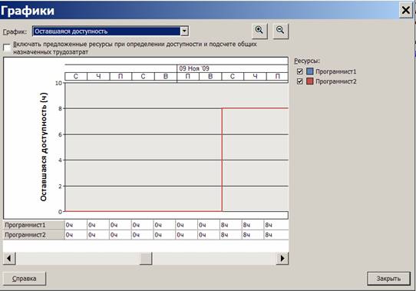416x291 pixels.
Task: Click the scroll right arrow of timeline
Action: 282,258
